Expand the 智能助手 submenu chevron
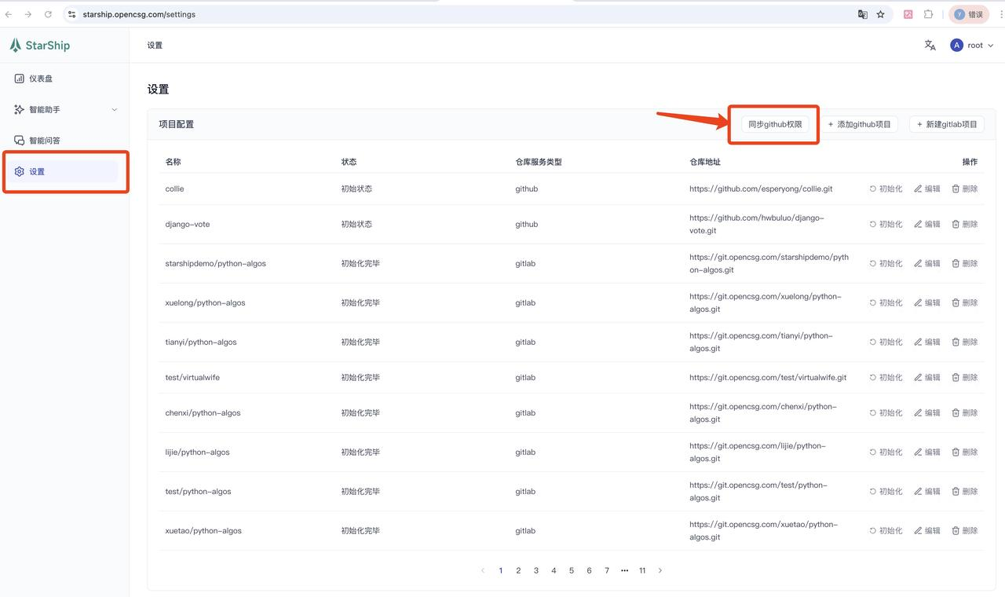 pos(115,109)
